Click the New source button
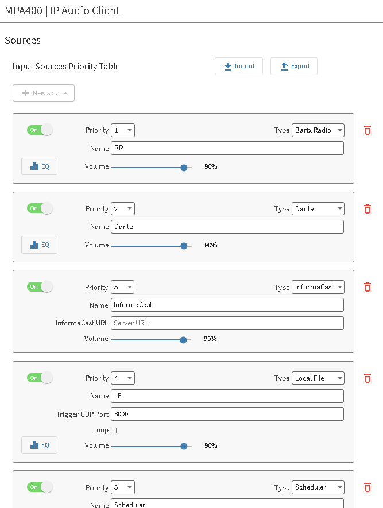The width and height of the screenshot is (383, 508). pos(44,93)
